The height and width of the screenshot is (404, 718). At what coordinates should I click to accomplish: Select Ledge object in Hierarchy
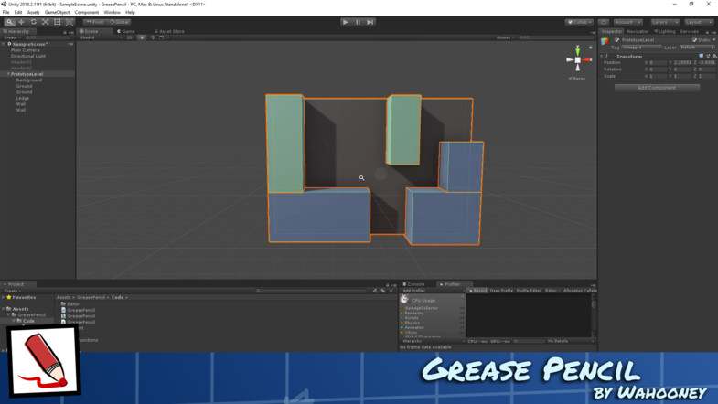click(x=23, y=98)
